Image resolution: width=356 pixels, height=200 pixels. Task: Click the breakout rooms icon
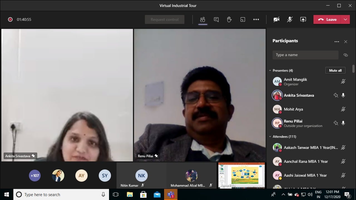click(243, 19)
